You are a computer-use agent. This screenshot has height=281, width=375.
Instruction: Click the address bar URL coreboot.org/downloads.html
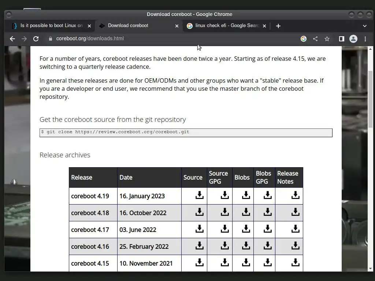tap(90, 38)
